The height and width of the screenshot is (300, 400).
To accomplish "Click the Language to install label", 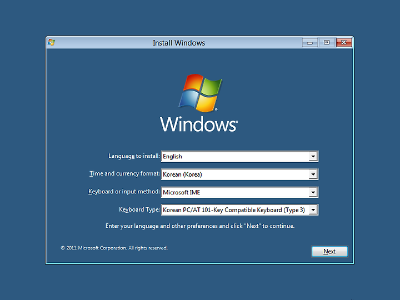I will pyautogui.click(x=134, y=156).
